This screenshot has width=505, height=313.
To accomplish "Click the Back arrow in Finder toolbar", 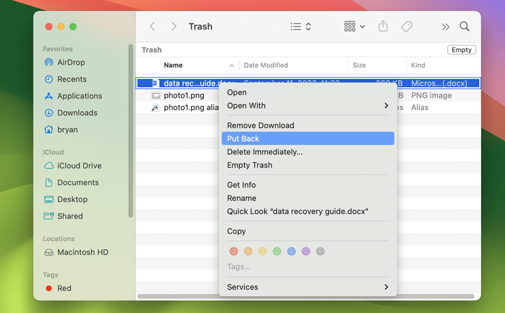I will (152, 27).
